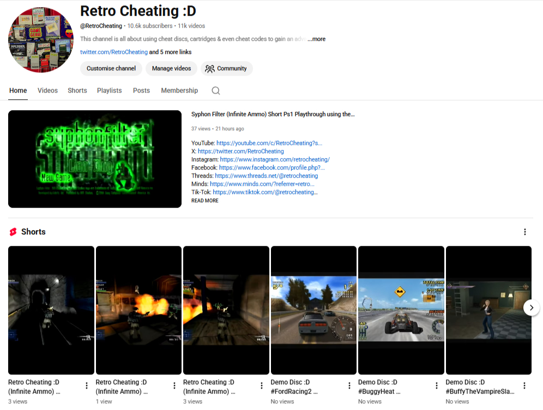This screenshot has width=543, height=410.
Task: Open the Videos tab
Action: coord(47,91)
